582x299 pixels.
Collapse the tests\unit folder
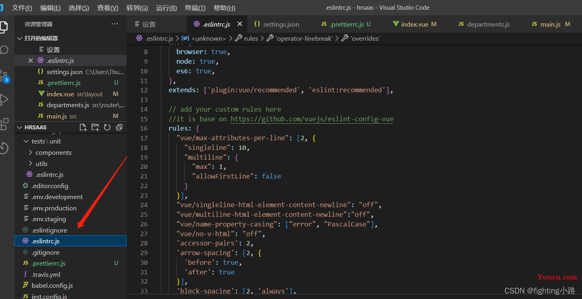[x=27, y=141]
